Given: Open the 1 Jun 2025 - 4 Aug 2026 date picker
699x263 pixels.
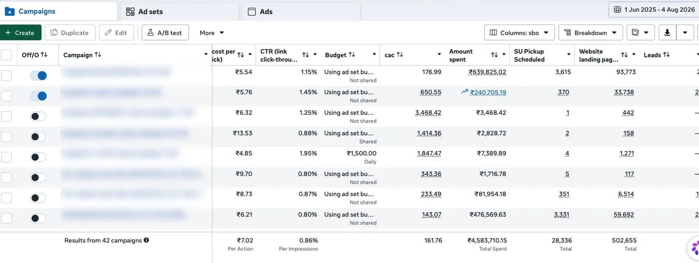Looking at the screenshot, I should coord(654,9).
